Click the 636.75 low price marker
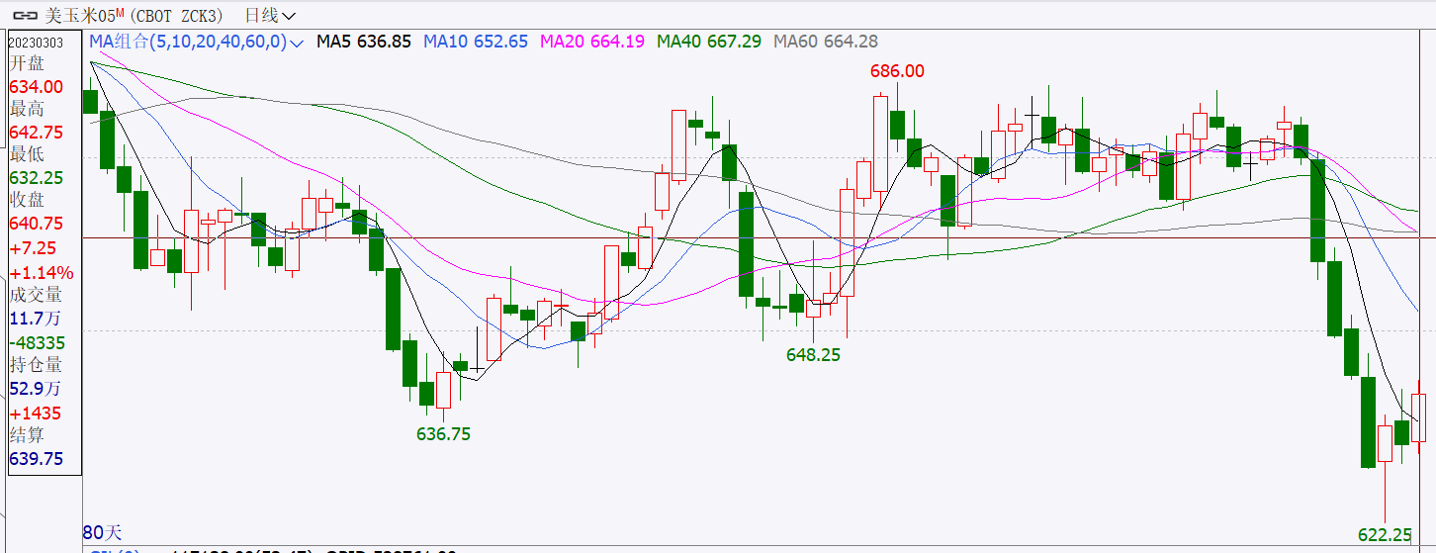 point(443,433)
